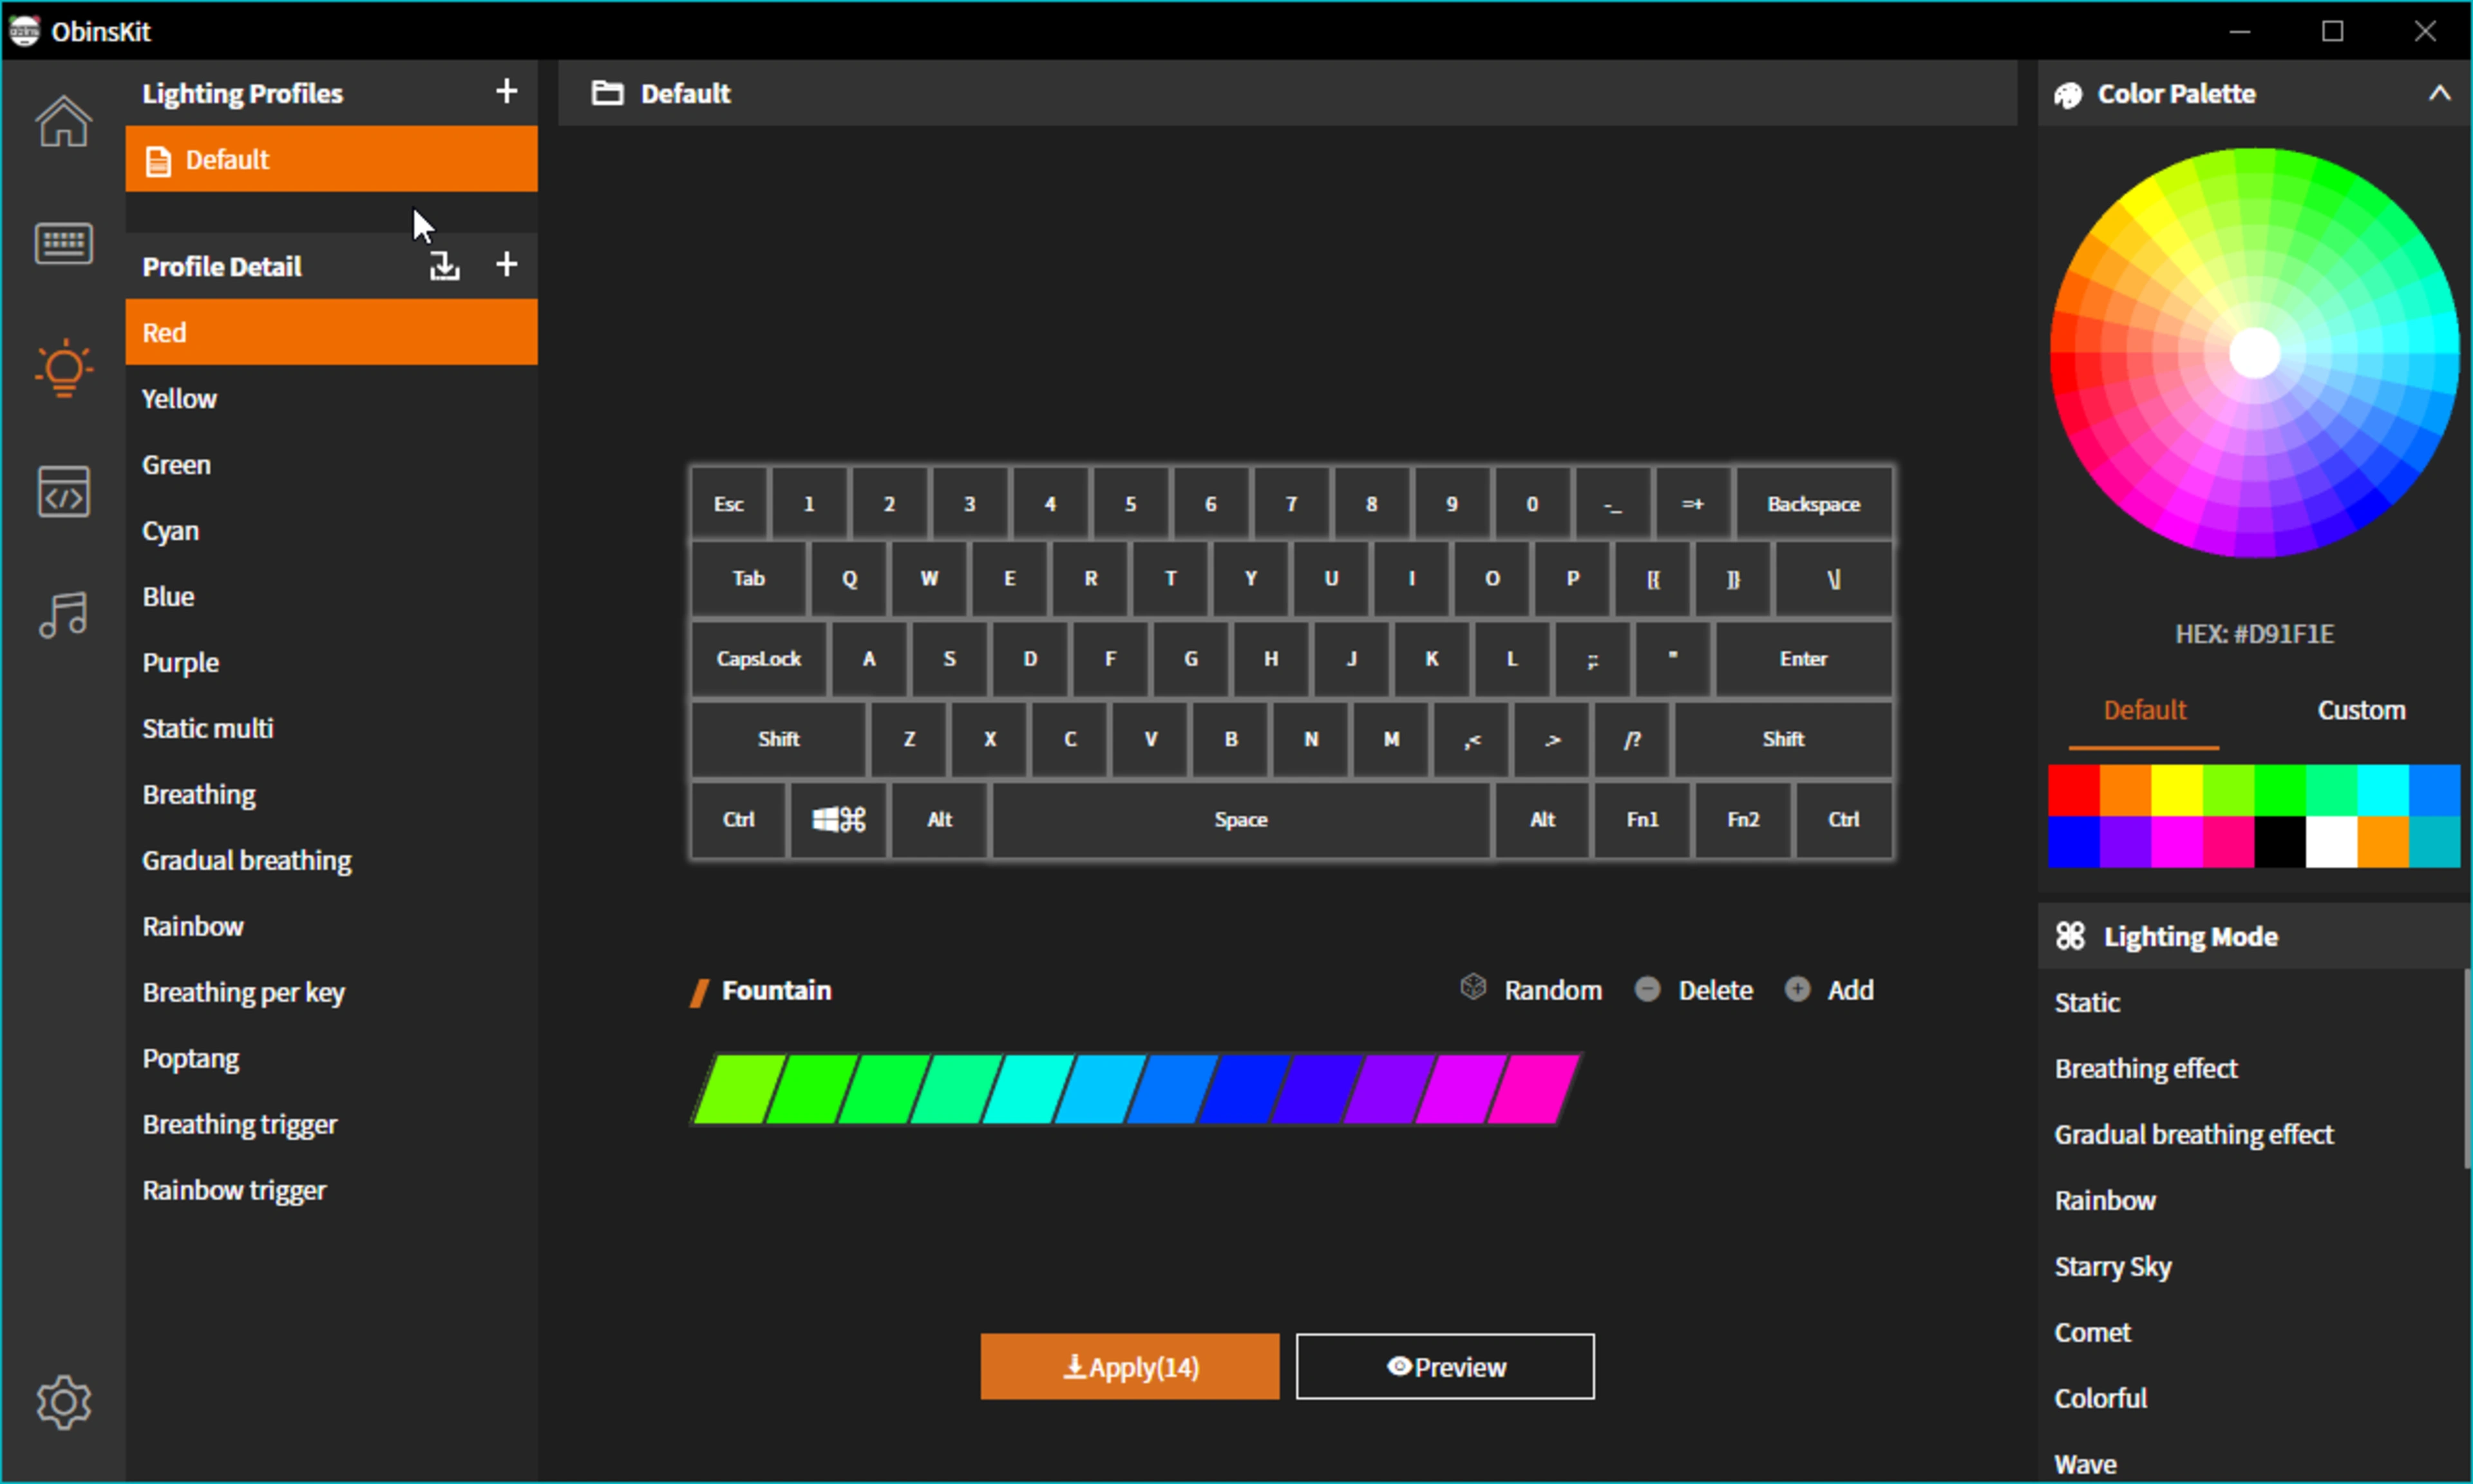Click the Delete minus icon
The image size is (2473, 1484).
tap(1647, 989)
